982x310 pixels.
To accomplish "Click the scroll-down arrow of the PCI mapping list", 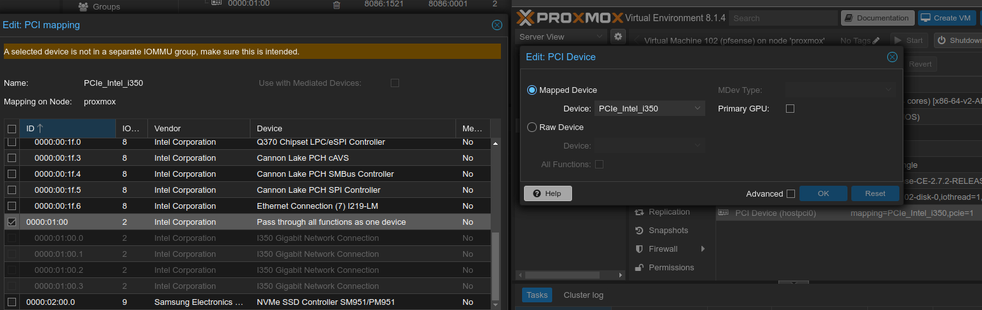I will 495,304.
